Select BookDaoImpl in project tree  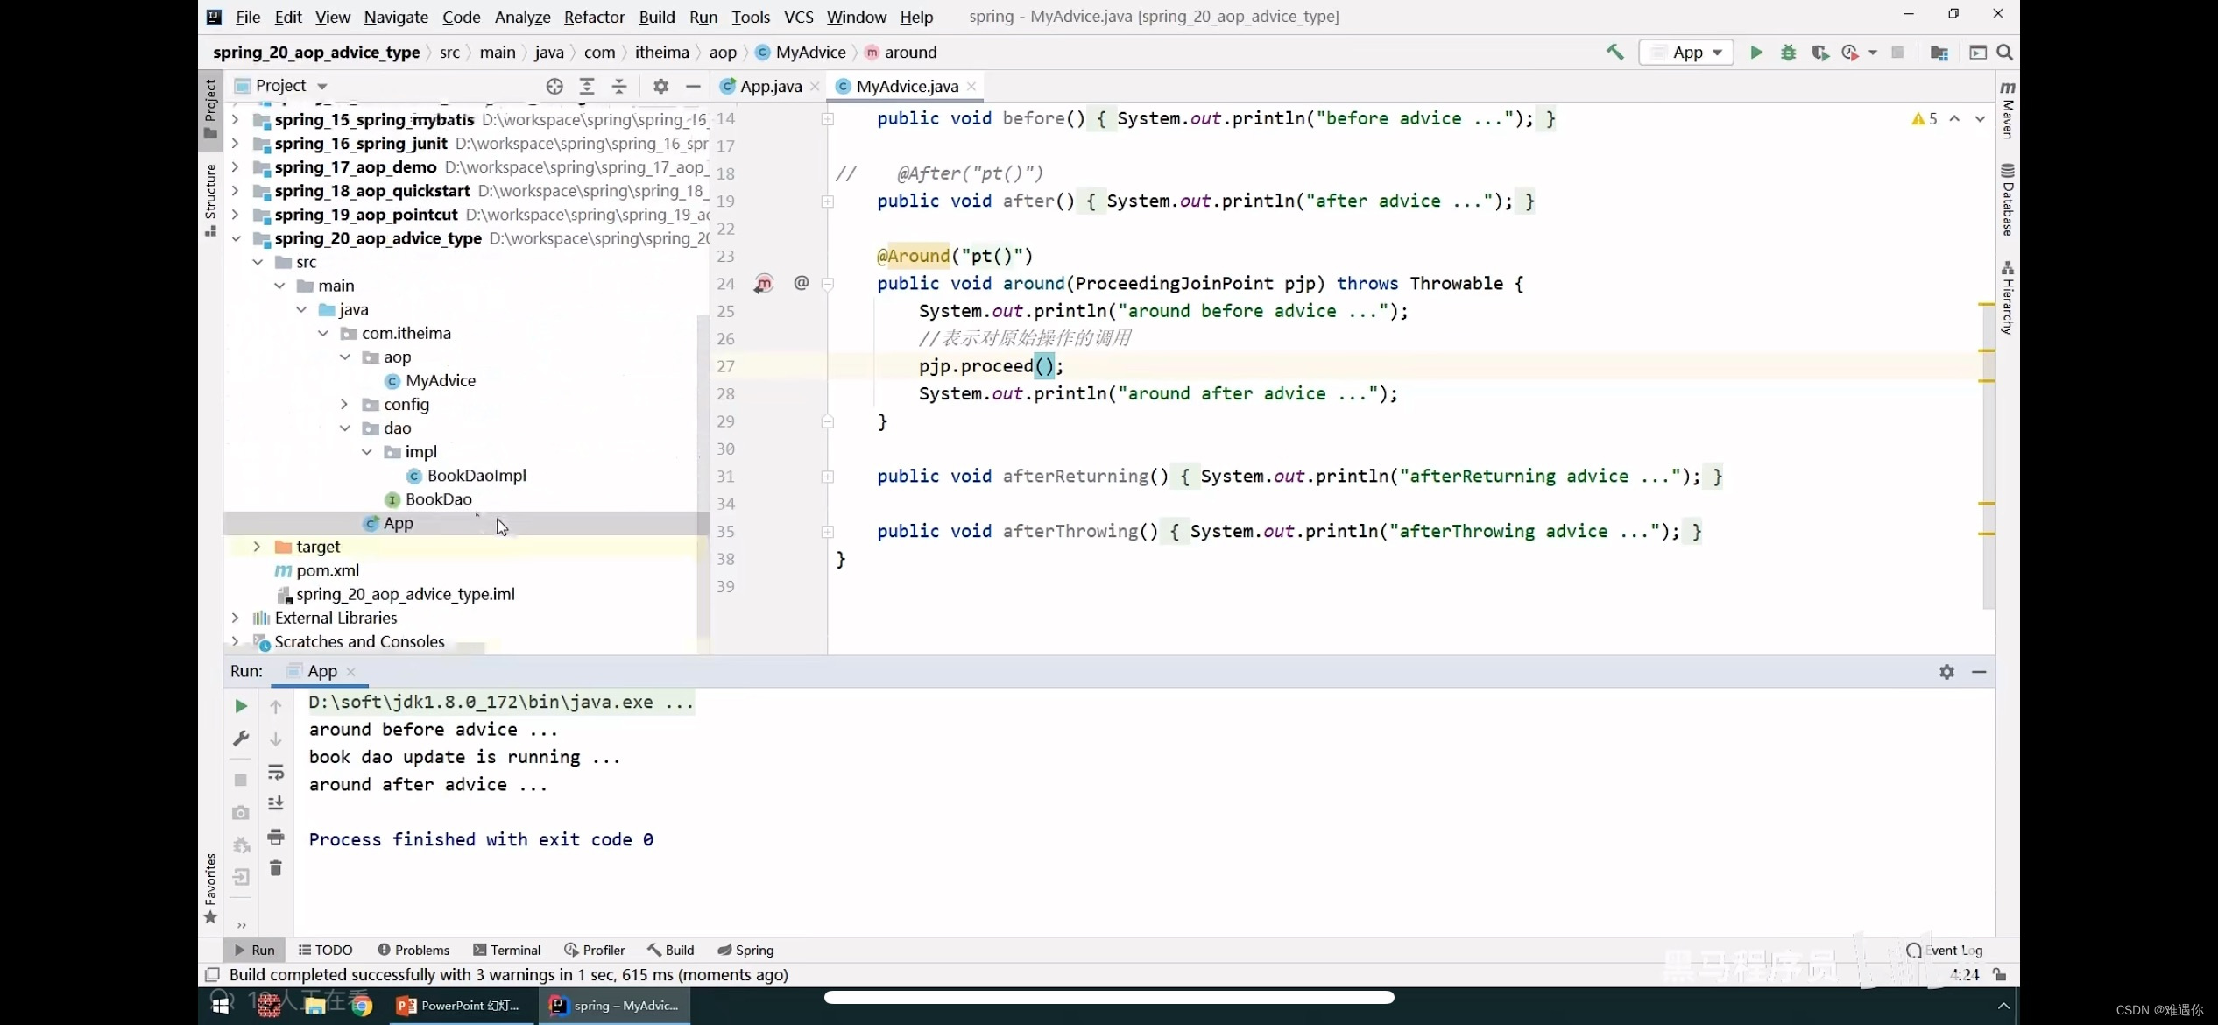(x=477, y=474)
